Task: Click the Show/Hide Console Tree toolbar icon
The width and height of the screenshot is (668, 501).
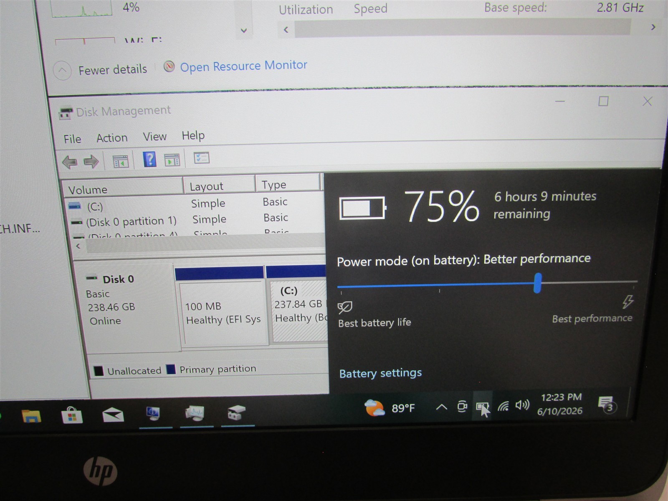Action: [x=121, y=161]
